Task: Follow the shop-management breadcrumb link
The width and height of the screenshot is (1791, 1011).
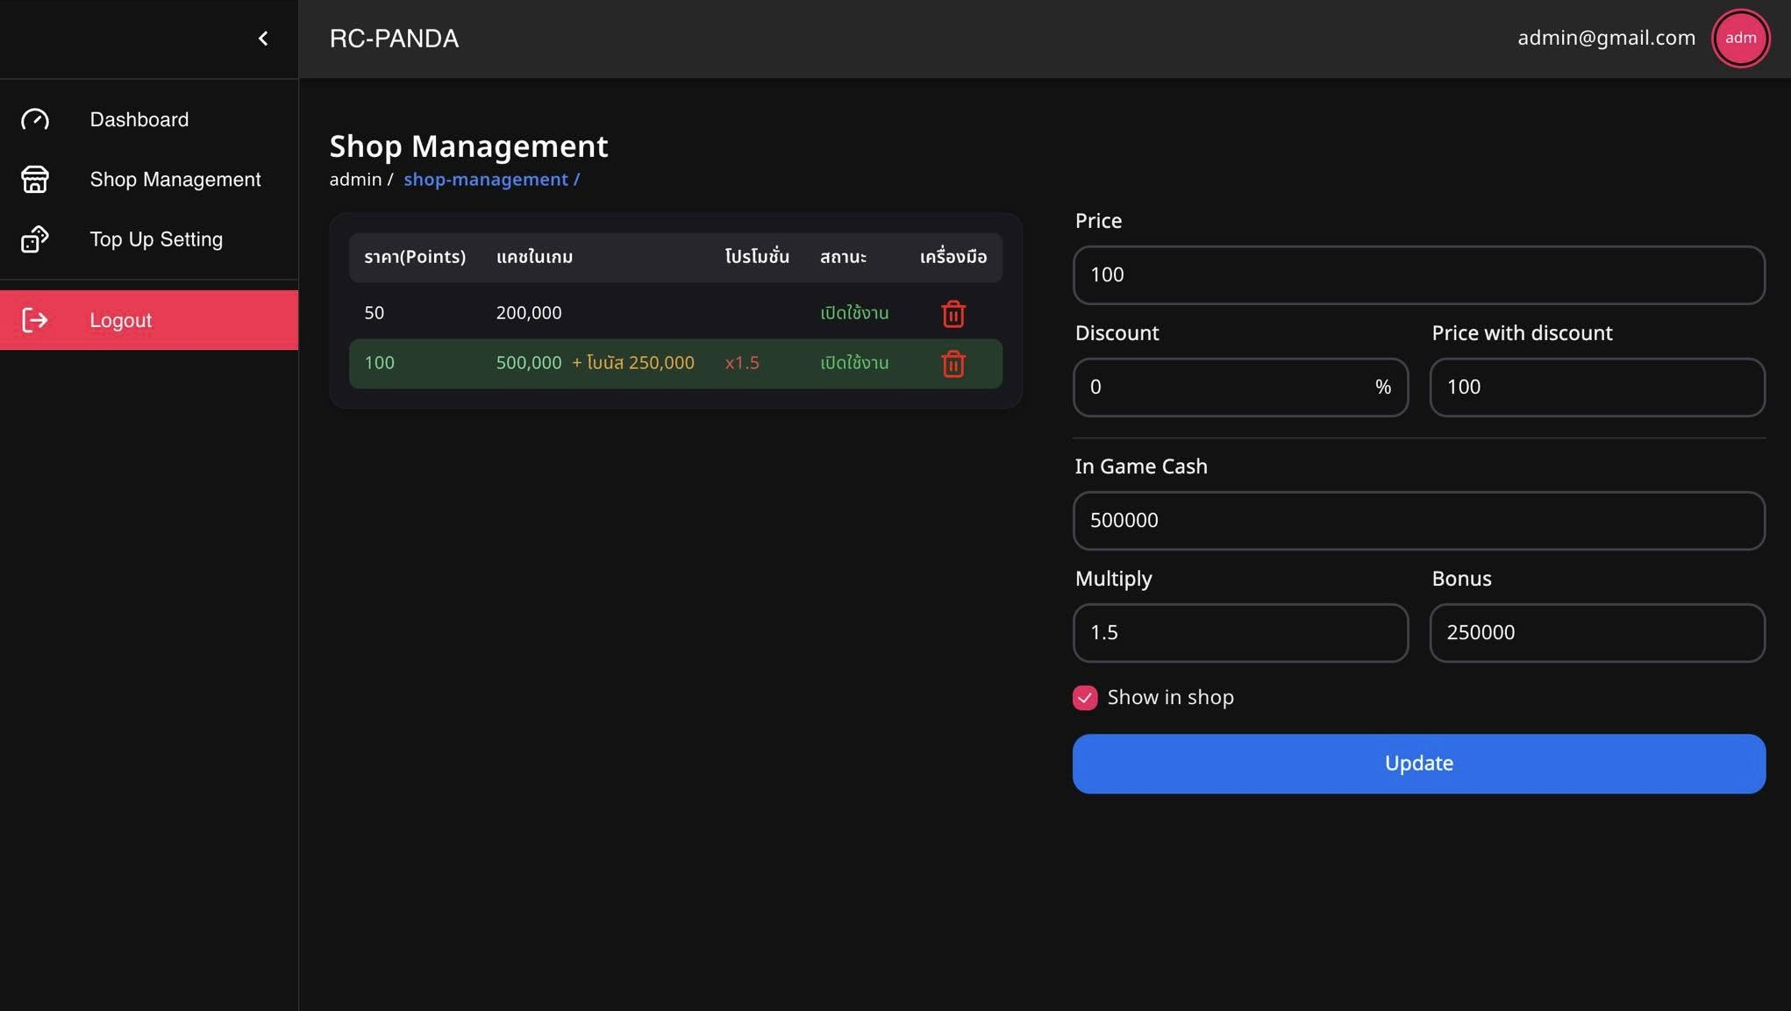Action: click(491, 180)
